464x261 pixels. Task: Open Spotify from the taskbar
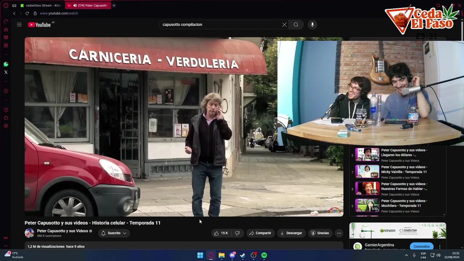264,255
